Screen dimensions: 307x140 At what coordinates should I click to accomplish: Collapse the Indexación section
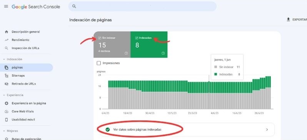pyautogui.click(x=4, y=59)
